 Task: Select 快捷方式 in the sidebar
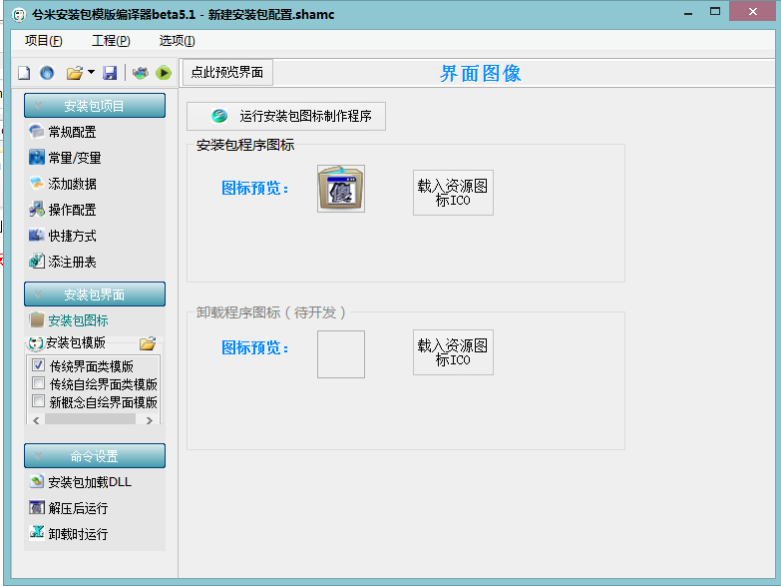point(72,236)
